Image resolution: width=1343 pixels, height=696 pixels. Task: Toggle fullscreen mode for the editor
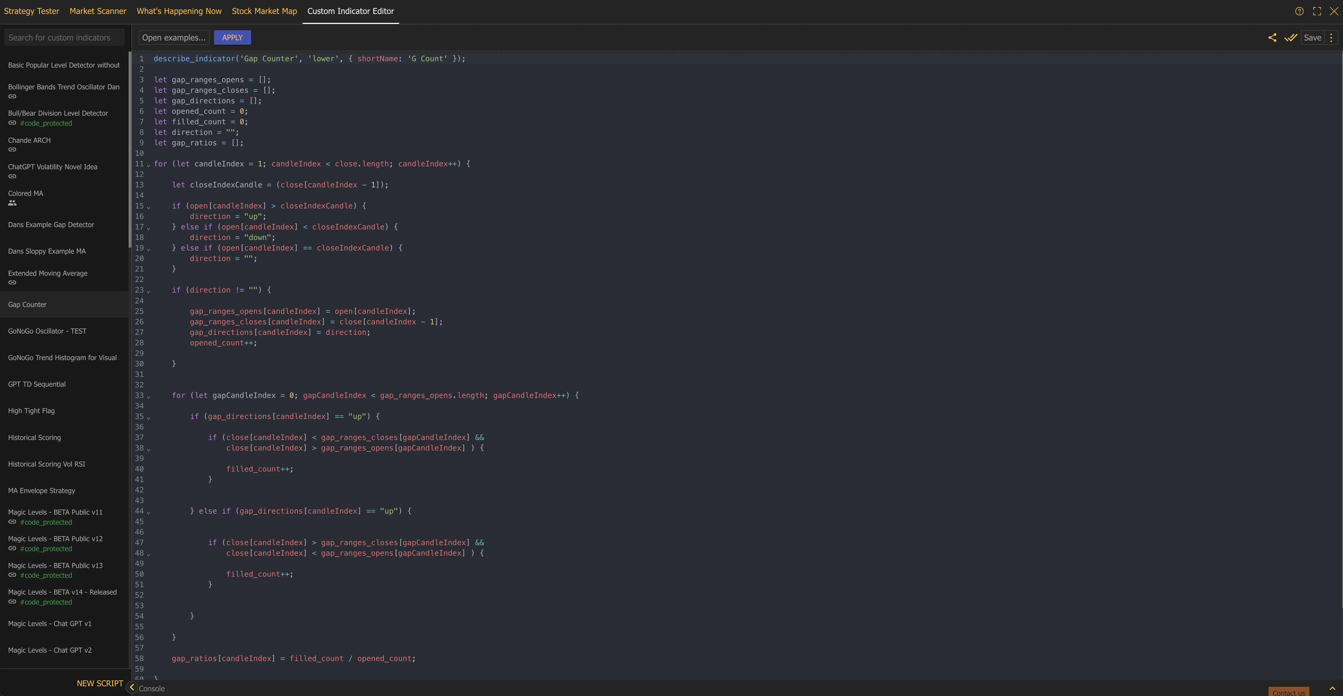pyautogui.click(x=1317, y=11)
